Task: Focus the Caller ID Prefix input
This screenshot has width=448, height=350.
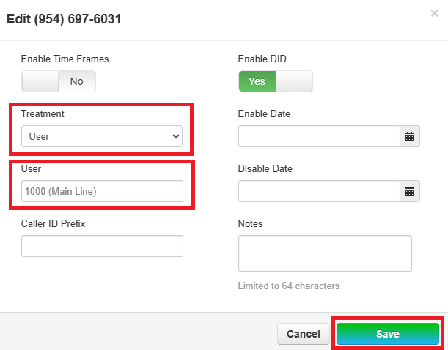Action: tap(102, 246)
